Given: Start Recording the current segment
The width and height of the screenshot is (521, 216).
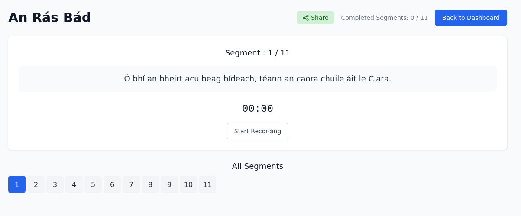Looking at the screenshot, I should (258, 131).
